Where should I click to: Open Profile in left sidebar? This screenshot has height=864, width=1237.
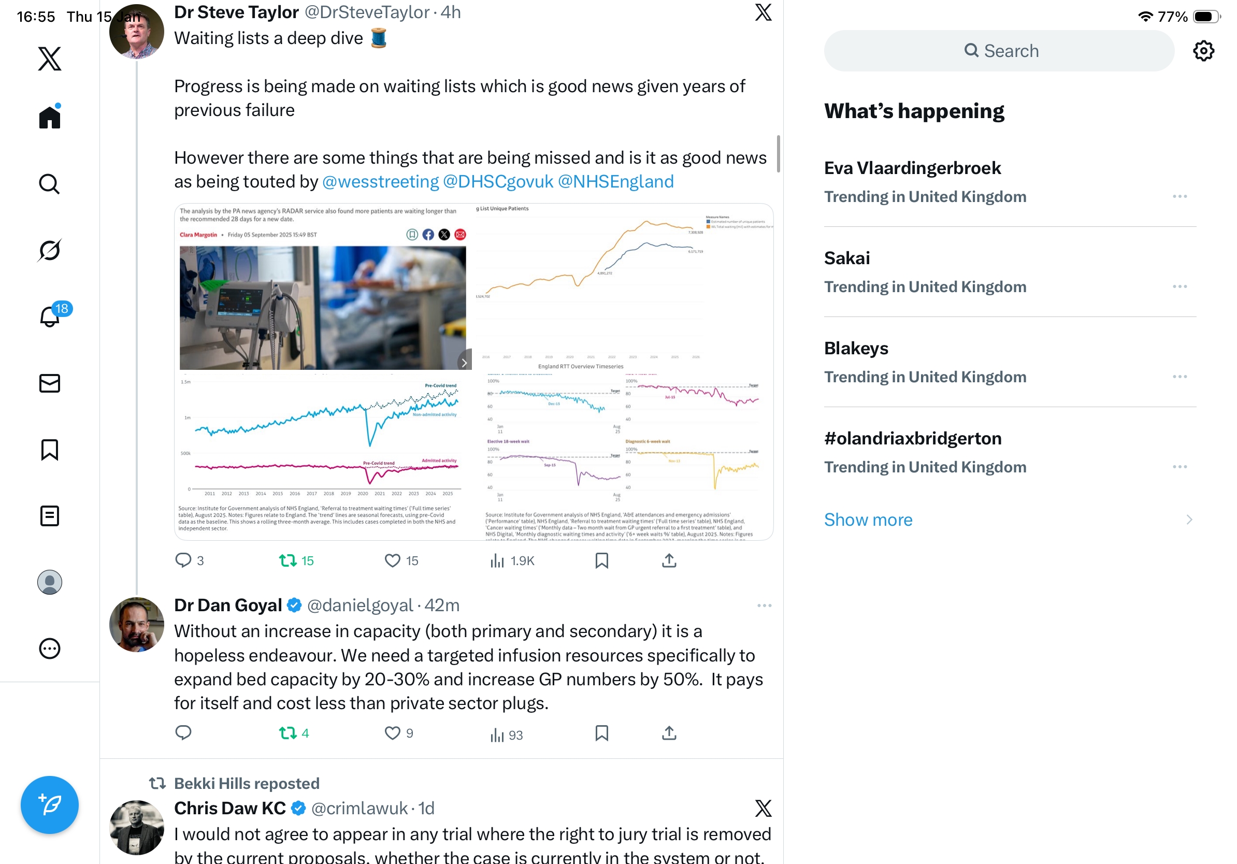50,582
